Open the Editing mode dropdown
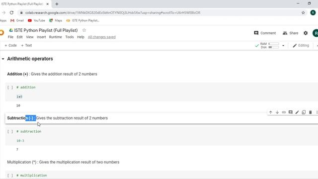Viewport: 318px width, 179px height. 301,45
